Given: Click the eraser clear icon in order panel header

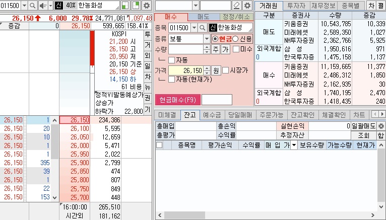Looking at the screenshot, I should [x=236, y=6].
